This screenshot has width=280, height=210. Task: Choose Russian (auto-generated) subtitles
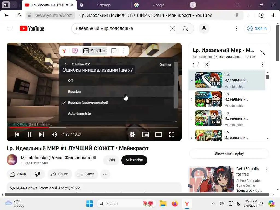coord(116,103)
